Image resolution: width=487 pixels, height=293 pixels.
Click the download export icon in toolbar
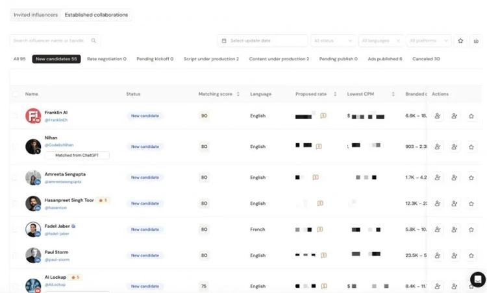477,41
